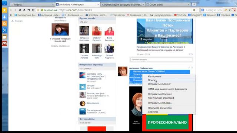This screenshot has height=133, width=237.
Task: Go to the home page icon
Action: pos(24,10)
